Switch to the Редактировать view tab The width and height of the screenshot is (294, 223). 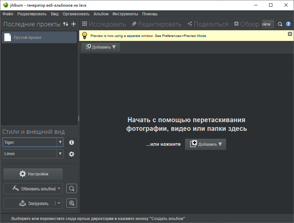pyautogui.click(x=156, y=24)
